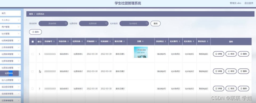Sort by 联系电话 column arrows

click(x=207, y=42)
